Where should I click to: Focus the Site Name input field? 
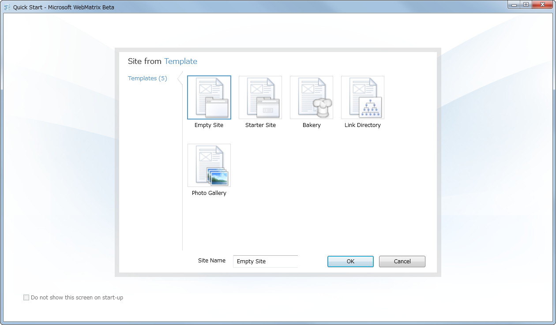266,261
